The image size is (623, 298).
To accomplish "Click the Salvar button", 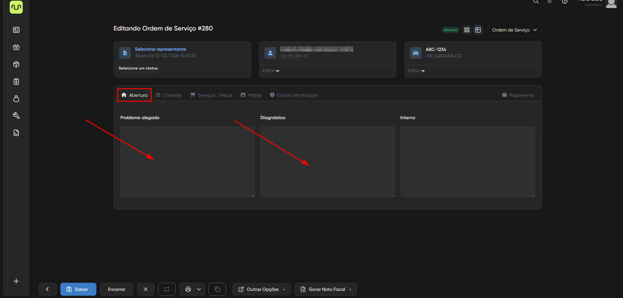I will point(78,289).
